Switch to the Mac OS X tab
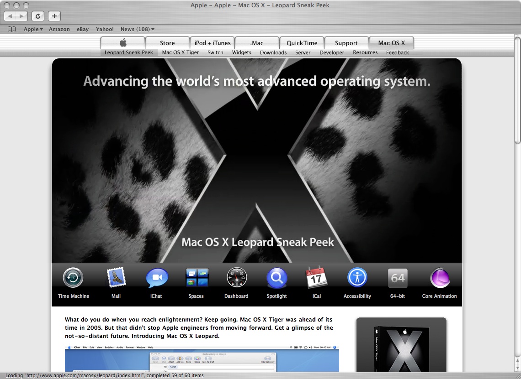Viewport: 521px width, 379px height. (x=391, y=43)
